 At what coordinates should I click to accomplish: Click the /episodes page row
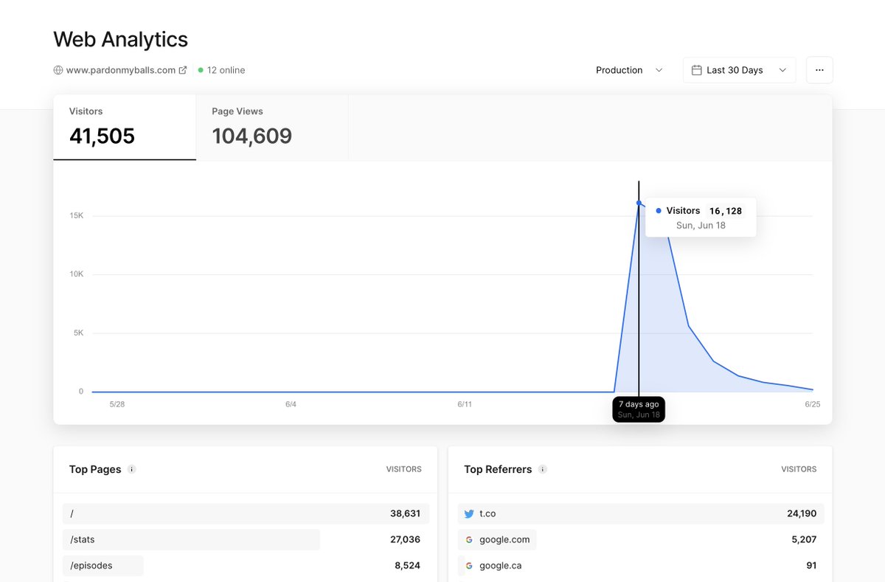(x=246, y=566)
